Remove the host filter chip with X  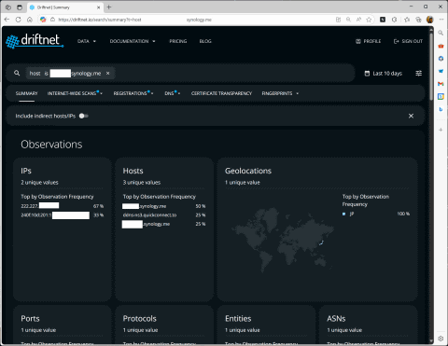(108, 74)
